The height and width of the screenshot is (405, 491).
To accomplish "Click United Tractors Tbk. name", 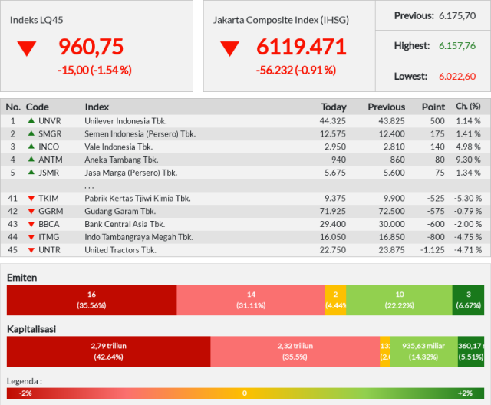I will click(x=120, y=250).
